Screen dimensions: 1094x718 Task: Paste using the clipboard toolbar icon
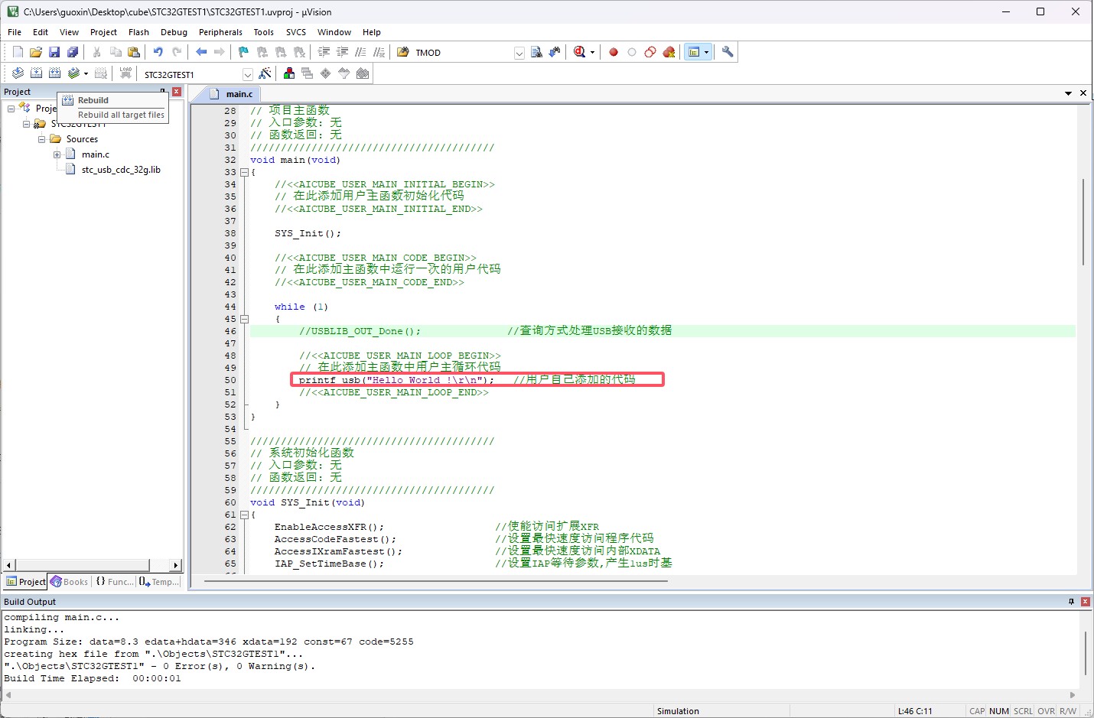click(x=134, y=52)
